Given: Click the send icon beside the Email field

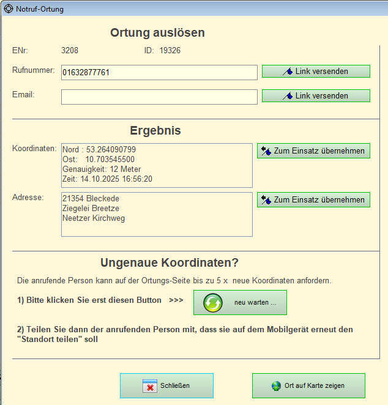Looking at the screenshot, I should 287,96.
